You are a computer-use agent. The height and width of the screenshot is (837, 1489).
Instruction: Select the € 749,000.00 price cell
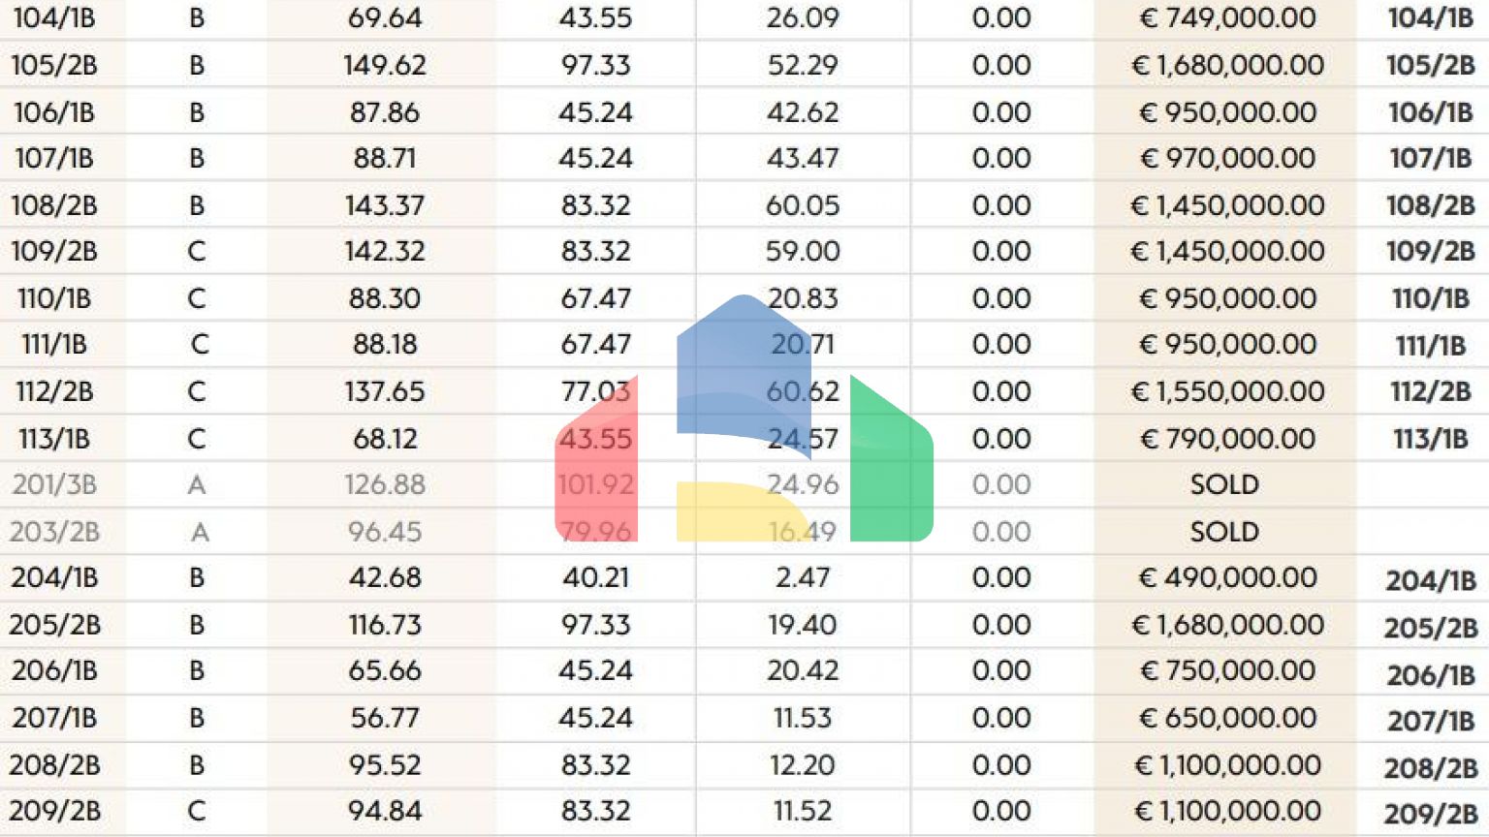1227,17
